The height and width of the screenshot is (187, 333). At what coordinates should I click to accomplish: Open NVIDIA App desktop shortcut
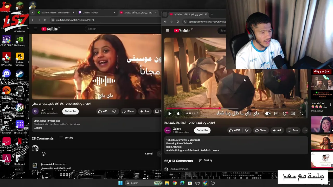20,41
